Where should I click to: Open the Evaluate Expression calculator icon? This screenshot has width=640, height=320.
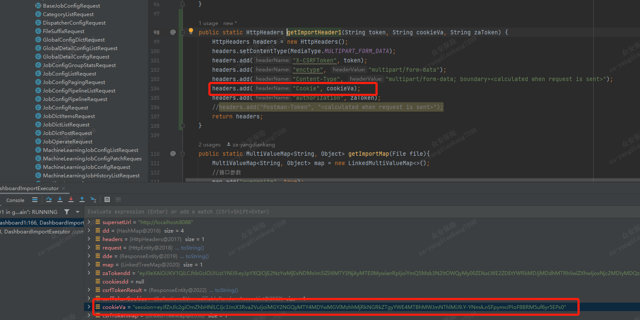pyautogui.click(x=107, y=199)
